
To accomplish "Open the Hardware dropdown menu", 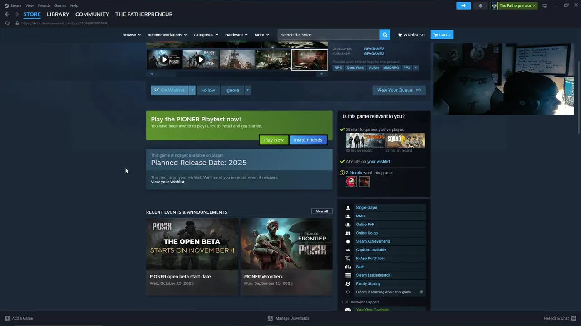I will click(236, 35).
